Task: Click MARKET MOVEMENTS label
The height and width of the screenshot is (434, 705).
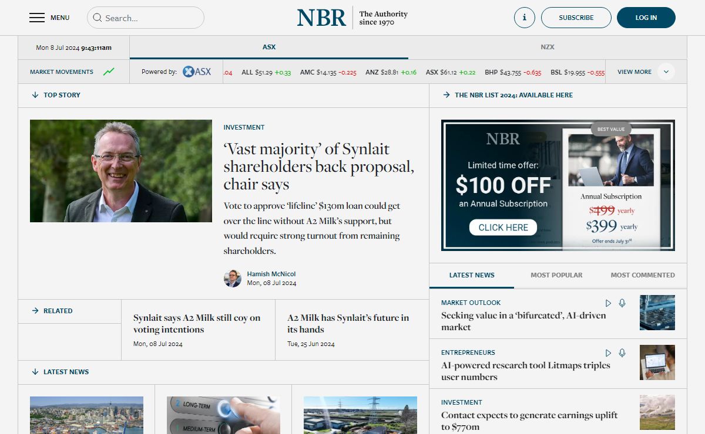Action: 62,72
